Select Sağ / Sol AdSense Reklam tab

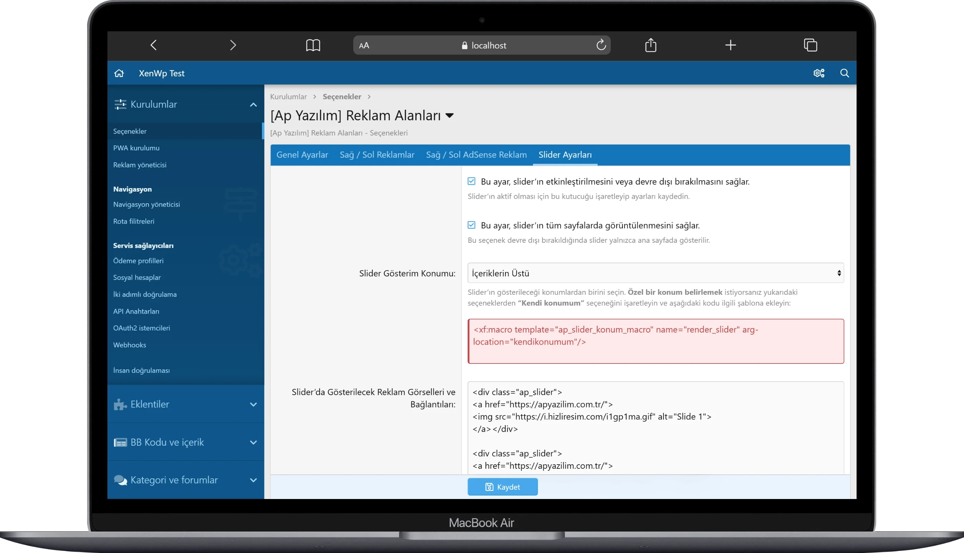[476, 155]
